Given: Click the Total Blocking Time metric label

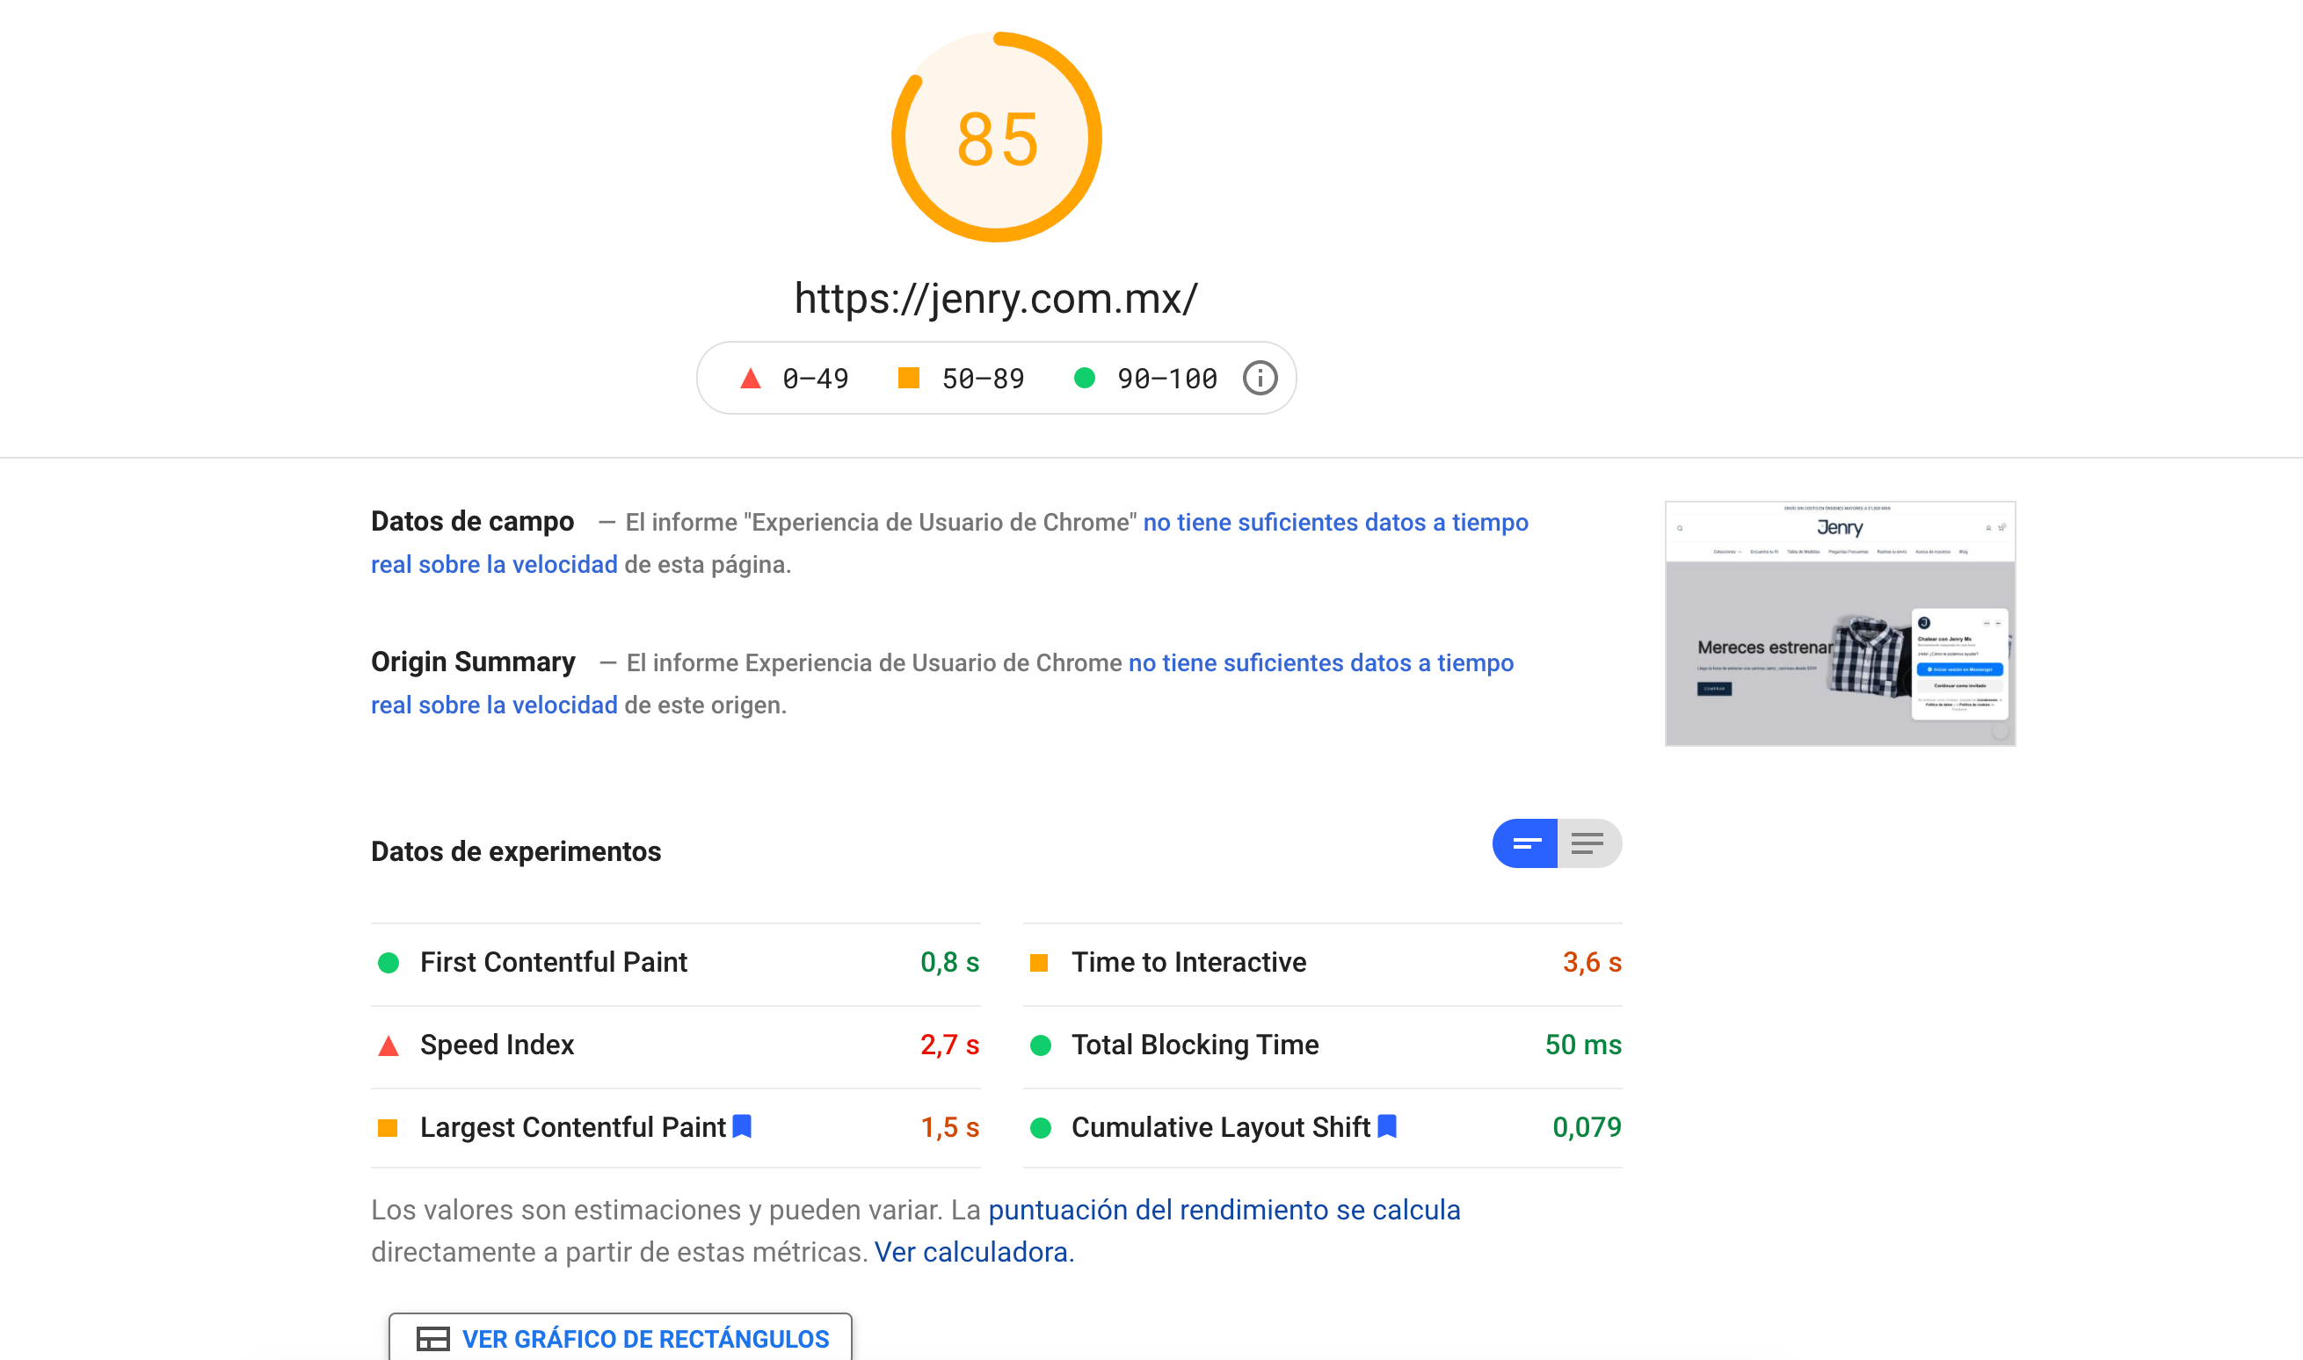Looking at the screenshot, I should point(1195,1045).
